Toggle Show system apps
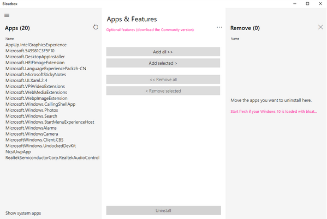Viewport: 327px width, 219px height. point(23,213)
